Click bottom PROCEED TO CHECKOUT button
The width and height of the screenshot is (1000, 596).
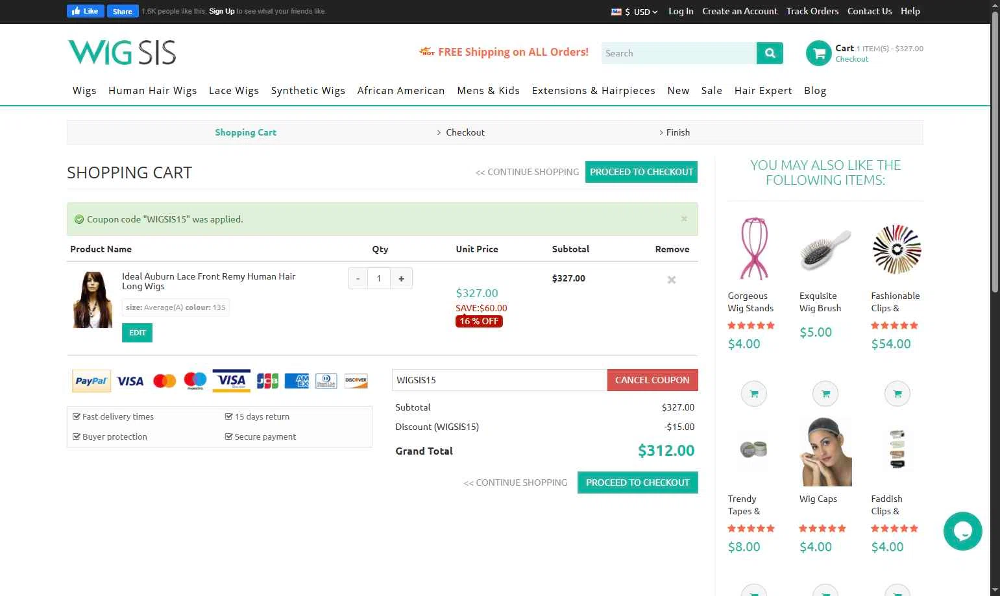coord(637,483)
